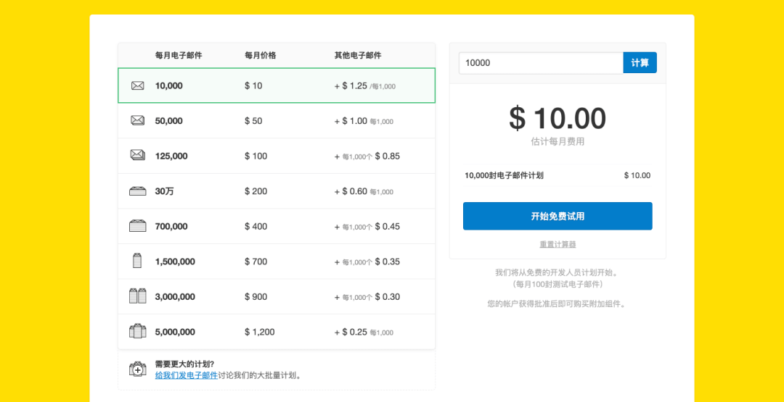Click the $ 10.00 line item amount
Image resolution: width=784 pixels, height=402 pixels.
637,175
